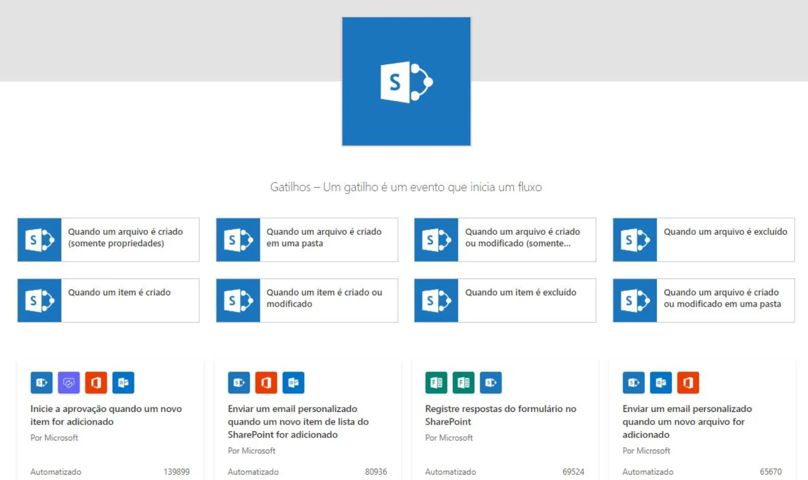Image resolution: width=808 pixels, height=480 pixels.
Task: Click SharePoint icon in 'novo item de lista' email template
Action: tap(239, 382)
